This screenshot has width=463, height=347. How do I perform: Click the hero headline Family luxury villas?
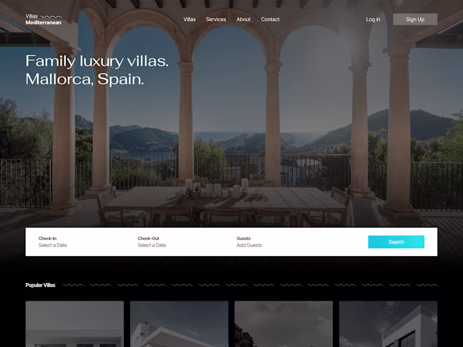coord(97,61)
